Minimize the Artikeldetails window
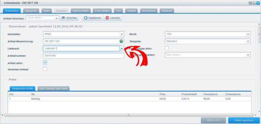The width and height of the screenshot is (261, 124). [250, 3]
